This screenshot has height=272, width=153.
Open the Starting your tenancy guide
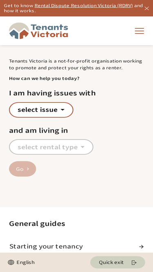point(77,246)
